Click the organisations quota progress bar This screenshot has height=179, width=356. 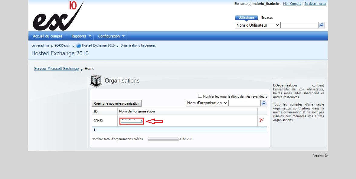163,139
